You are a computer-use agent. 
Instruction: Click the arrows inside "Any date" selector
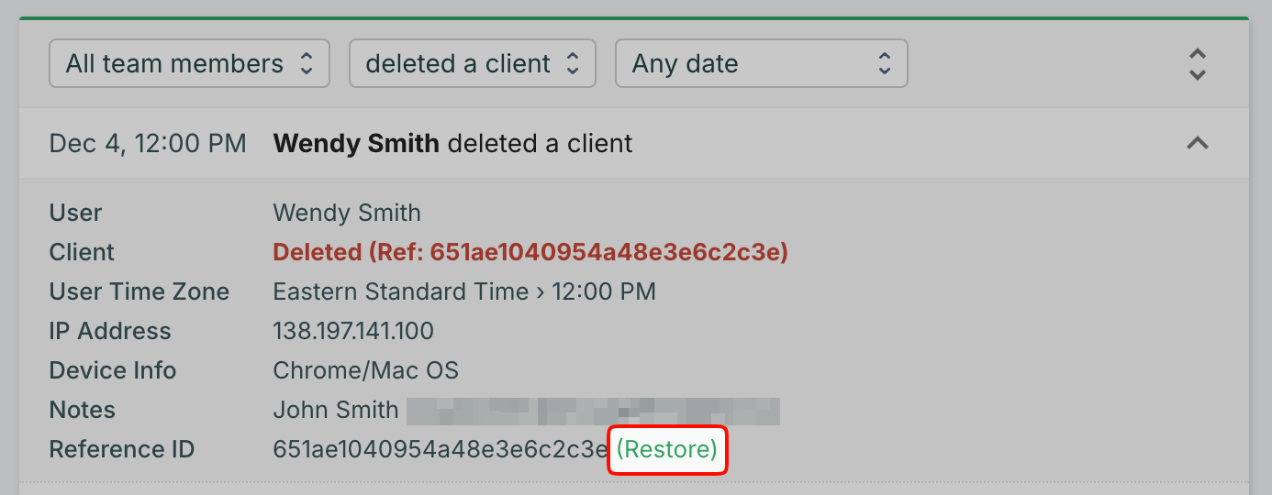click(x=885, y=63)
